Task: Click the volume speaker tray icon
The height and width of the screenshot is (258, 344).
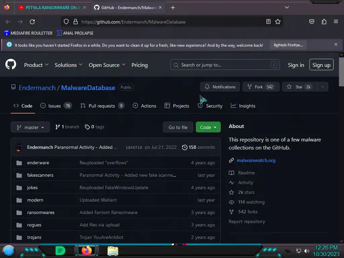Action: pos(306,251)
